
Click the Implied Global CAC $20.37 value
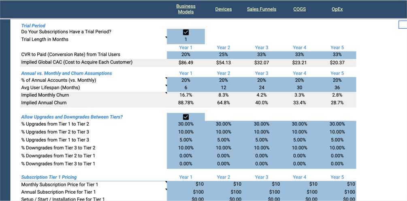point(337,63)
